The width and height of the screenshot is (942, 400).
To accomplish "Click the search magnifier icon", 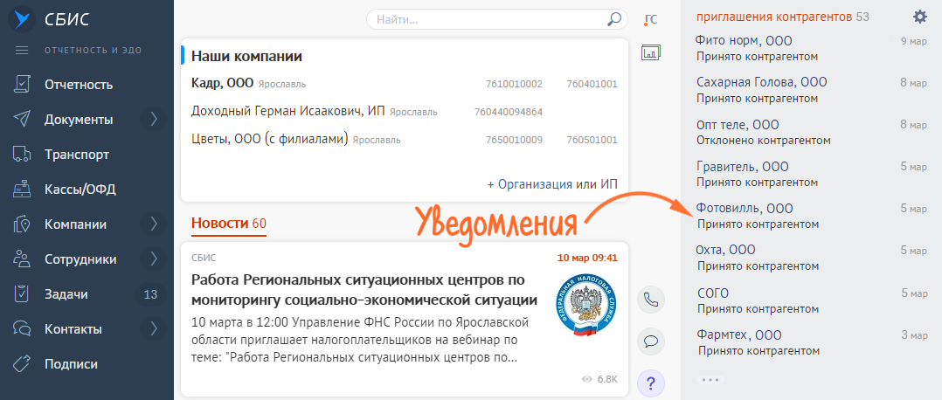I will pyautogui.click(x=614, y=19).
